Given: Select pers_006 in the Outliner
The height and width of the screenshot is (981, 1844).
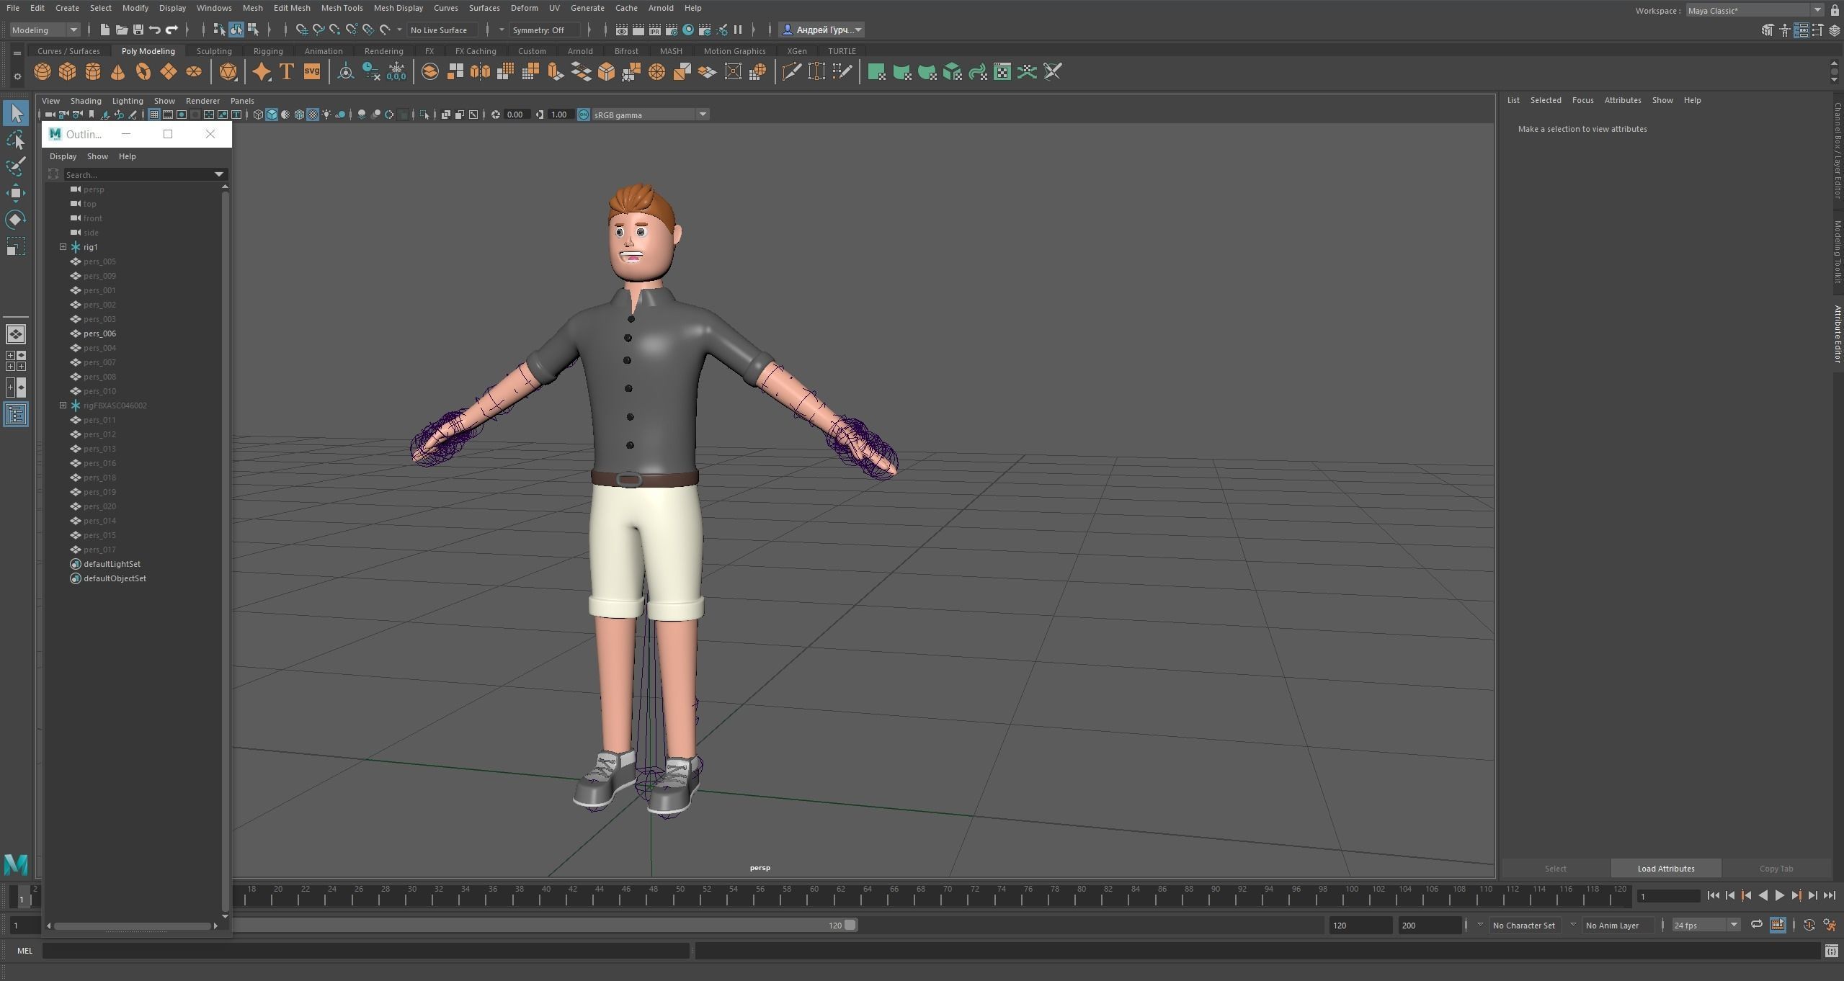Looking at the screenshot, I should [x=99, y=333].
